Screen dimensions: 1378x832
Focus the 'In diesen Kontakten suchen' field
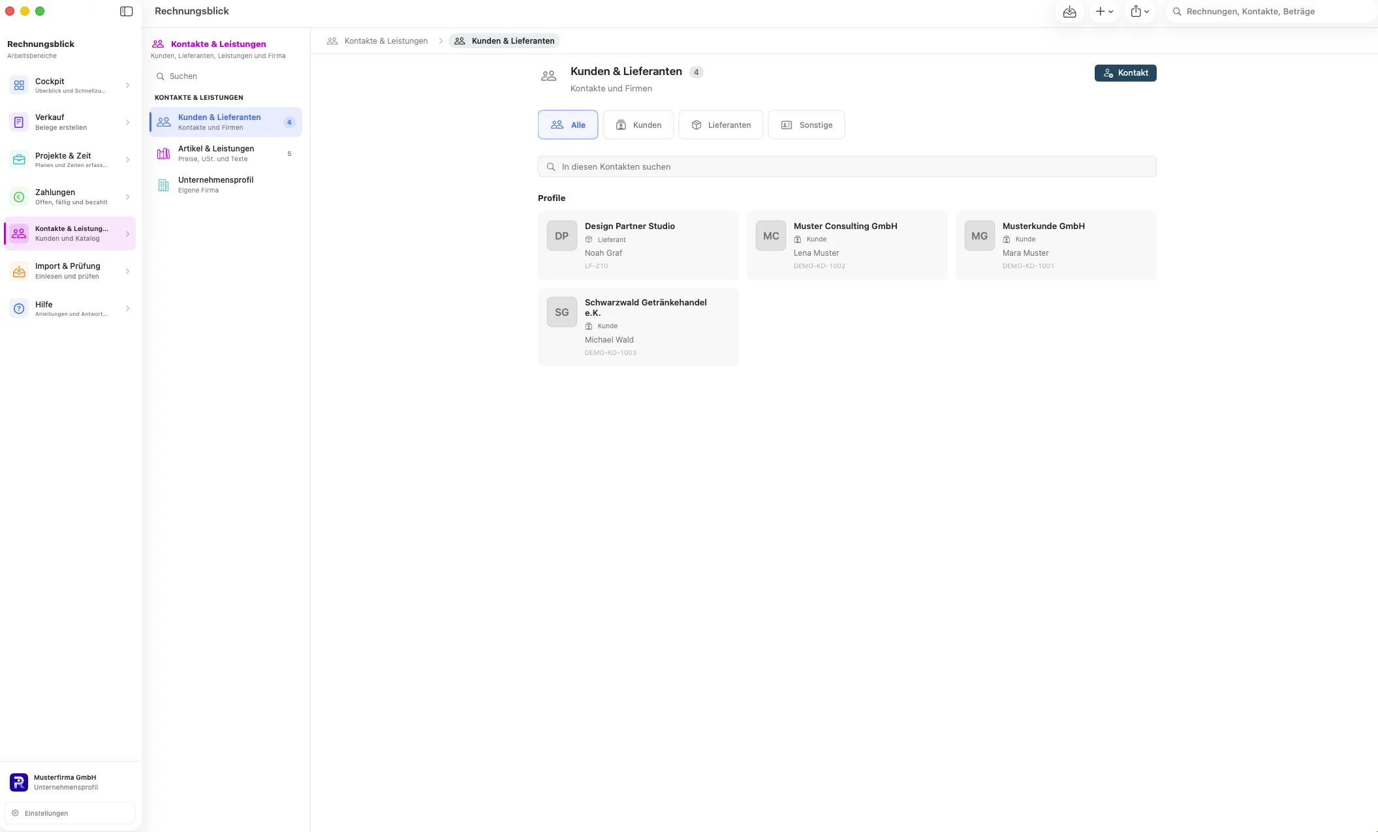pos(847,166)
